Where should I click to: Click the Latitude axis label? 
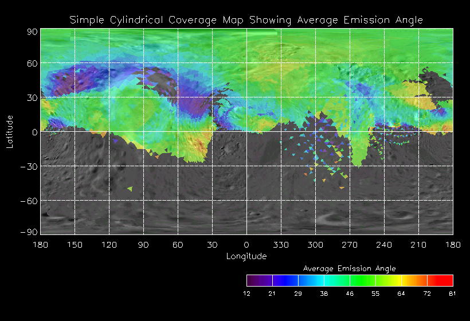[x=10, y=132]
